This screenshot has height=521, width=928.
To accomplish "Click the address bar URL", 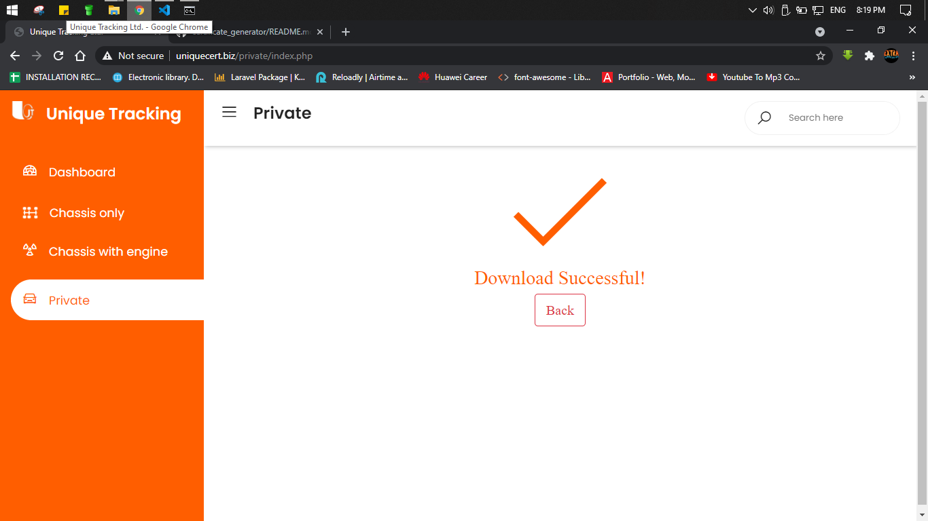I will click(x=245, y=56).
